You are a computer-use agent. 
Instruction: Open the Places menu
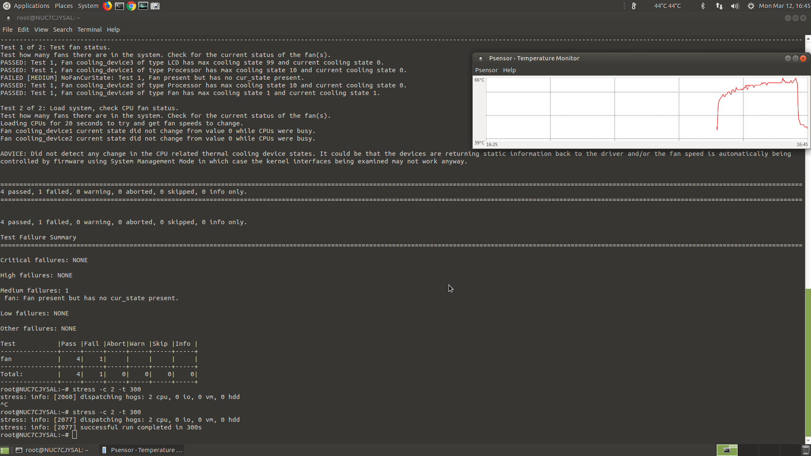pyautogui.click(x=64, y=6)
